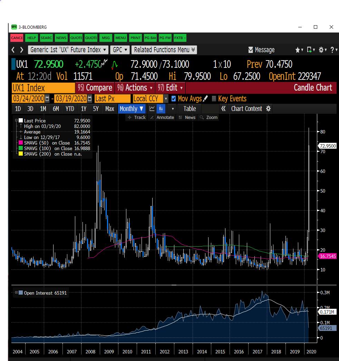Open the 96) Actions menu
This screenshot has width=339, height=361.
click(x=135, y=88)
